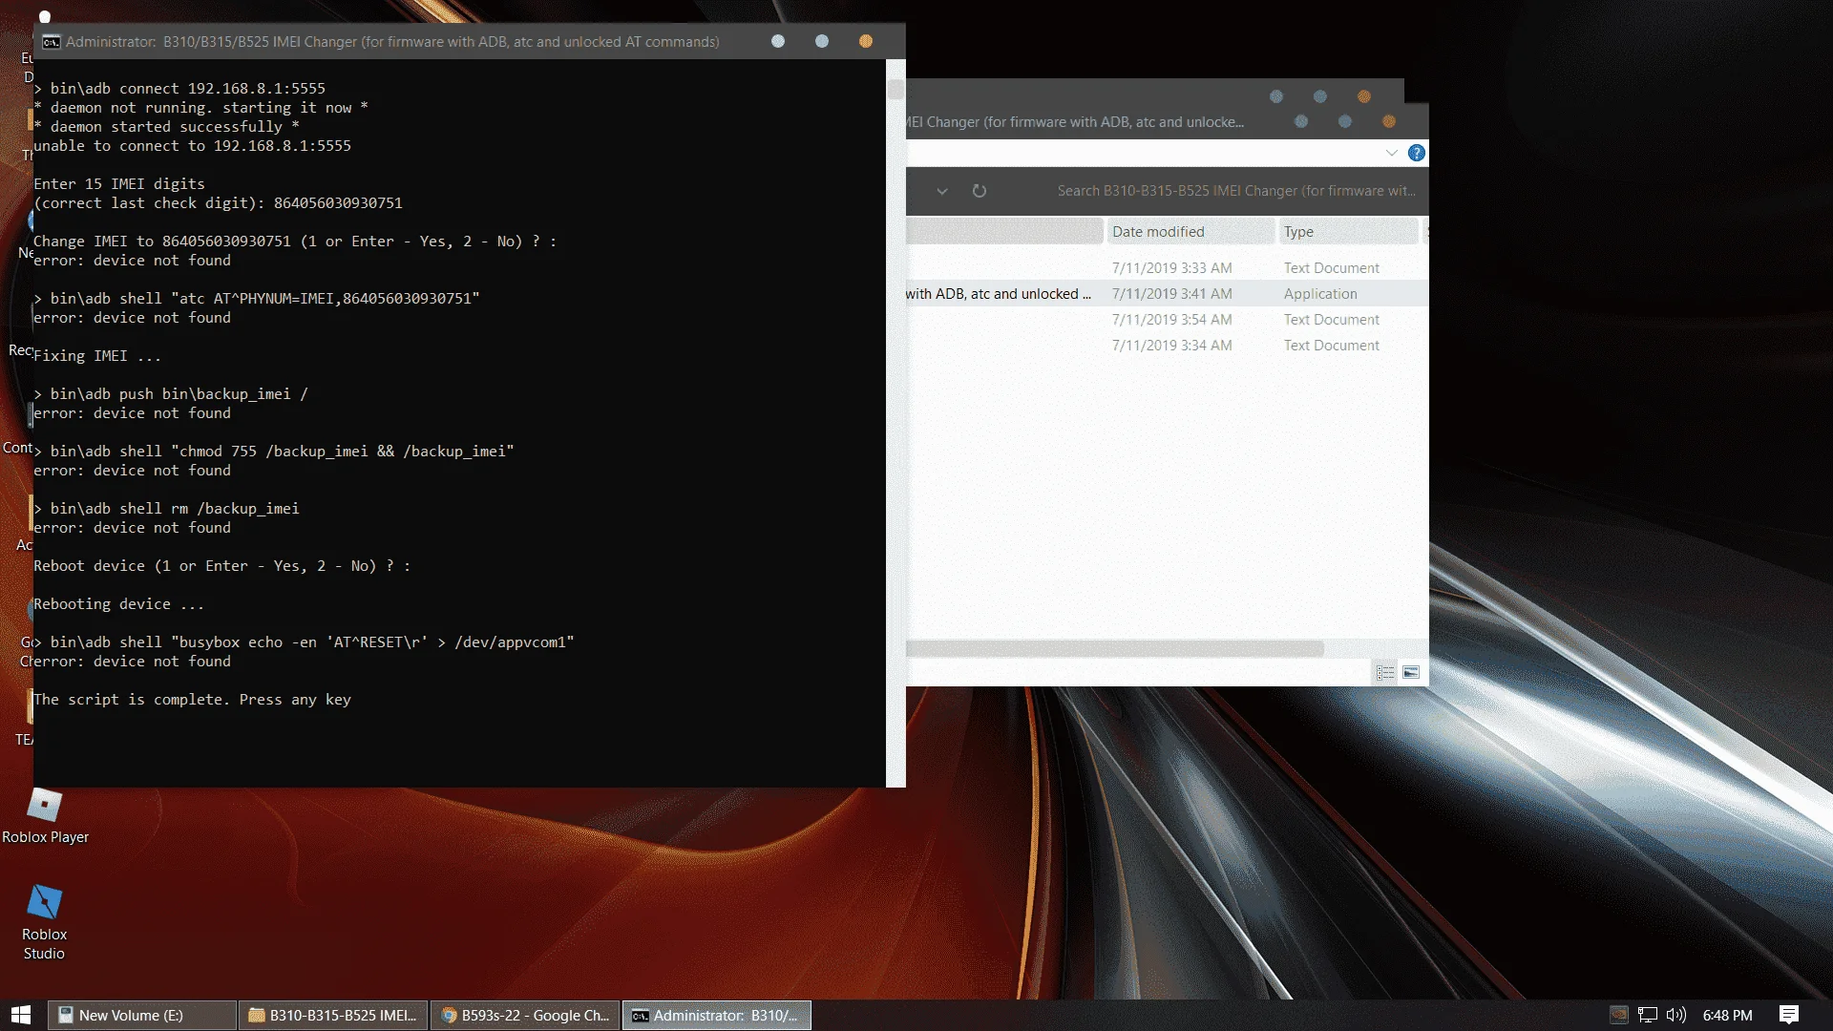Open the network icon in system tray
Viewport: 1833px width, 1031px height.
[1647, 1015]
